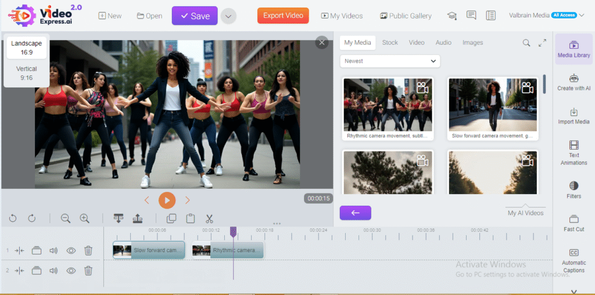Toggle visibility eye on track 1
595x295 pixels.
tap(71, 250)
